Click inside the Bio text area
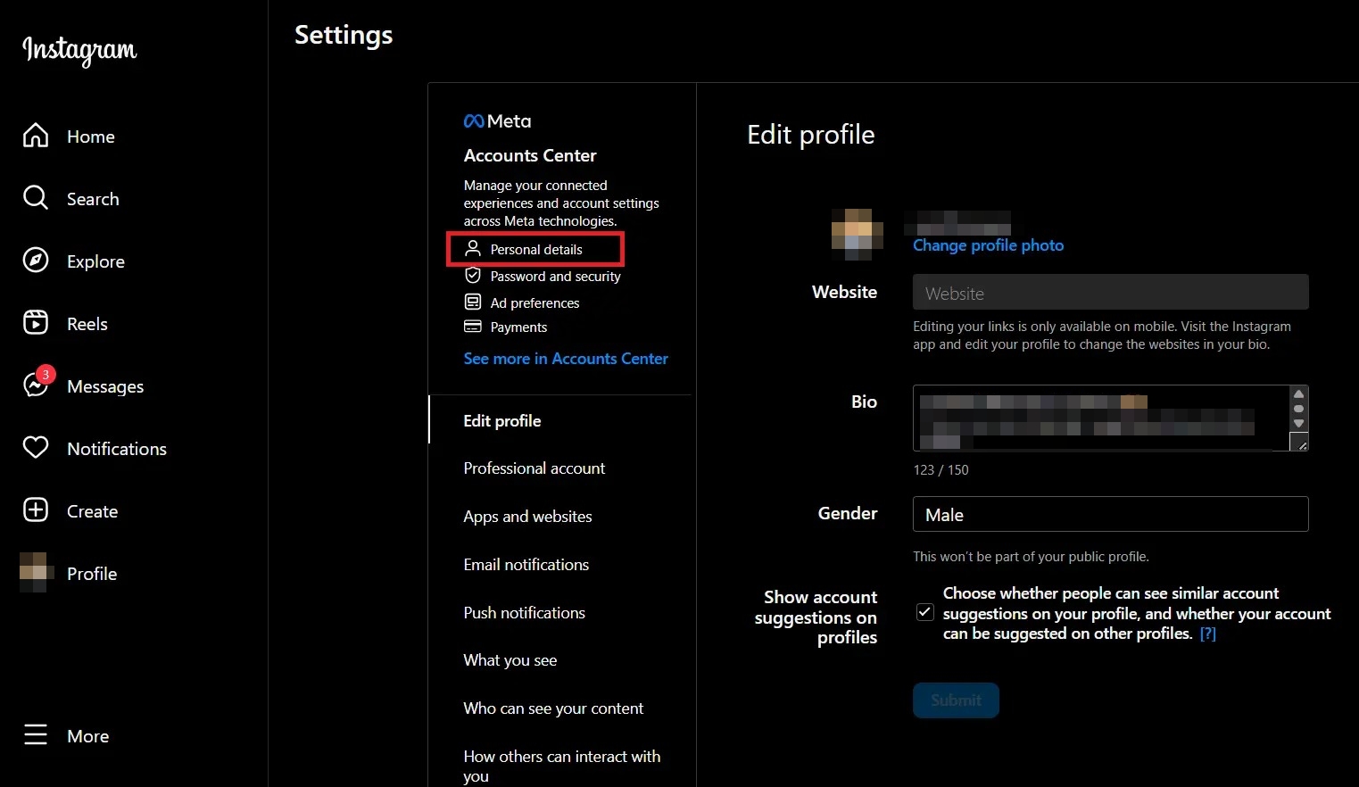The width and height of the screenshot is (1359, 787). click(x=1100, y=418)
